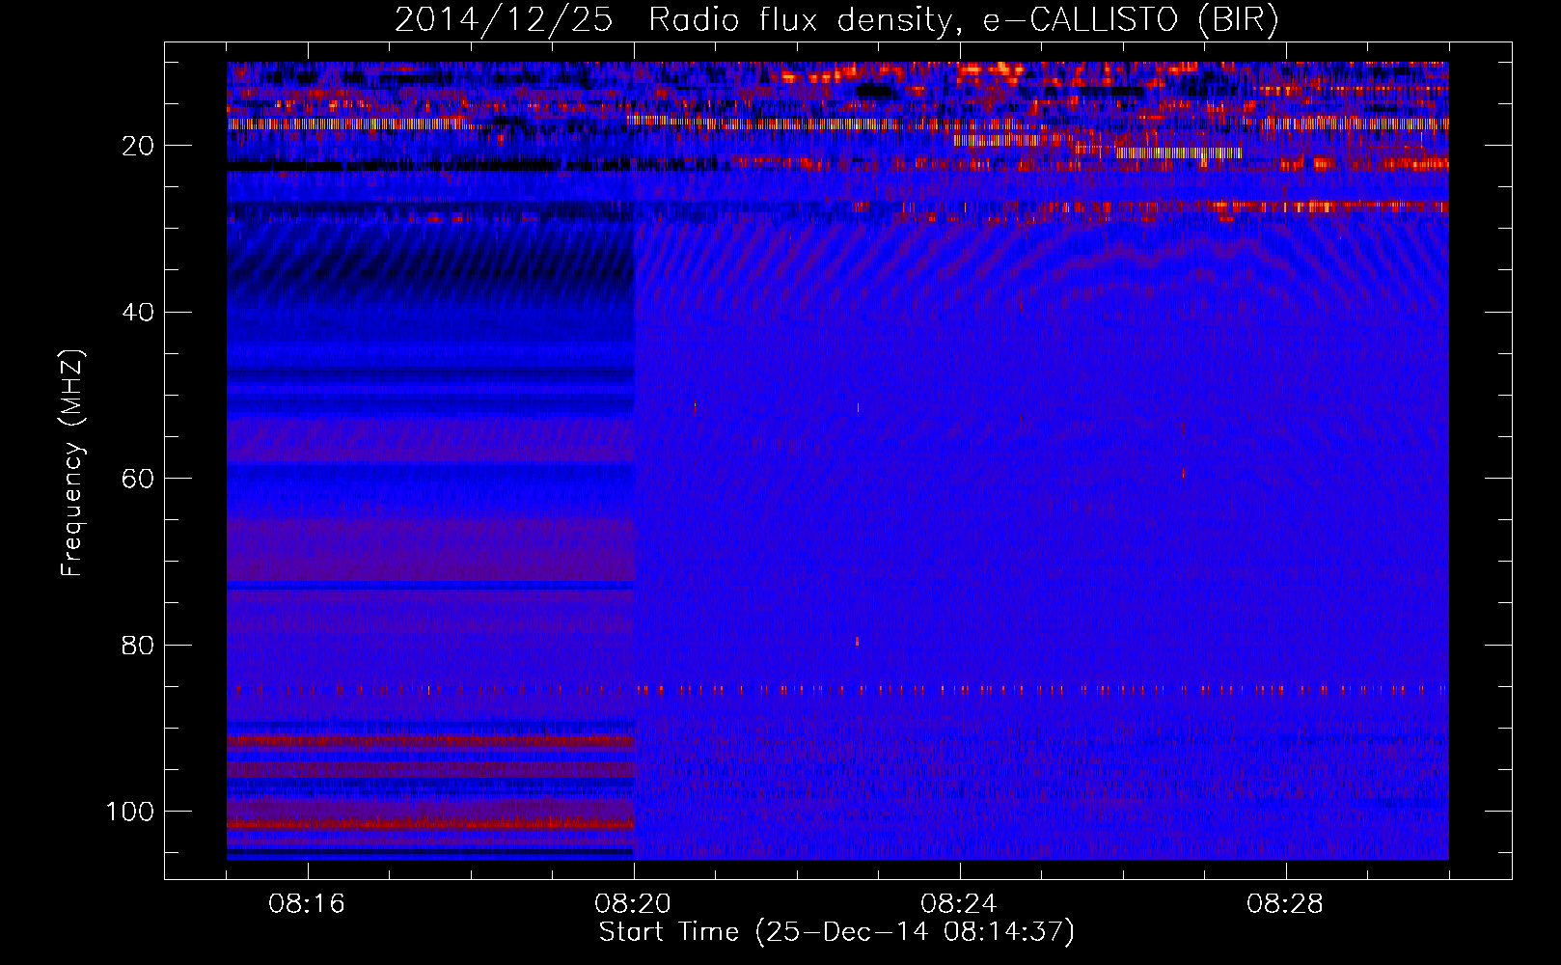The width and height of the screenshot is (1561, 965).
Task: Click the 08:24 time tick label
Action: tap(959, 904)
